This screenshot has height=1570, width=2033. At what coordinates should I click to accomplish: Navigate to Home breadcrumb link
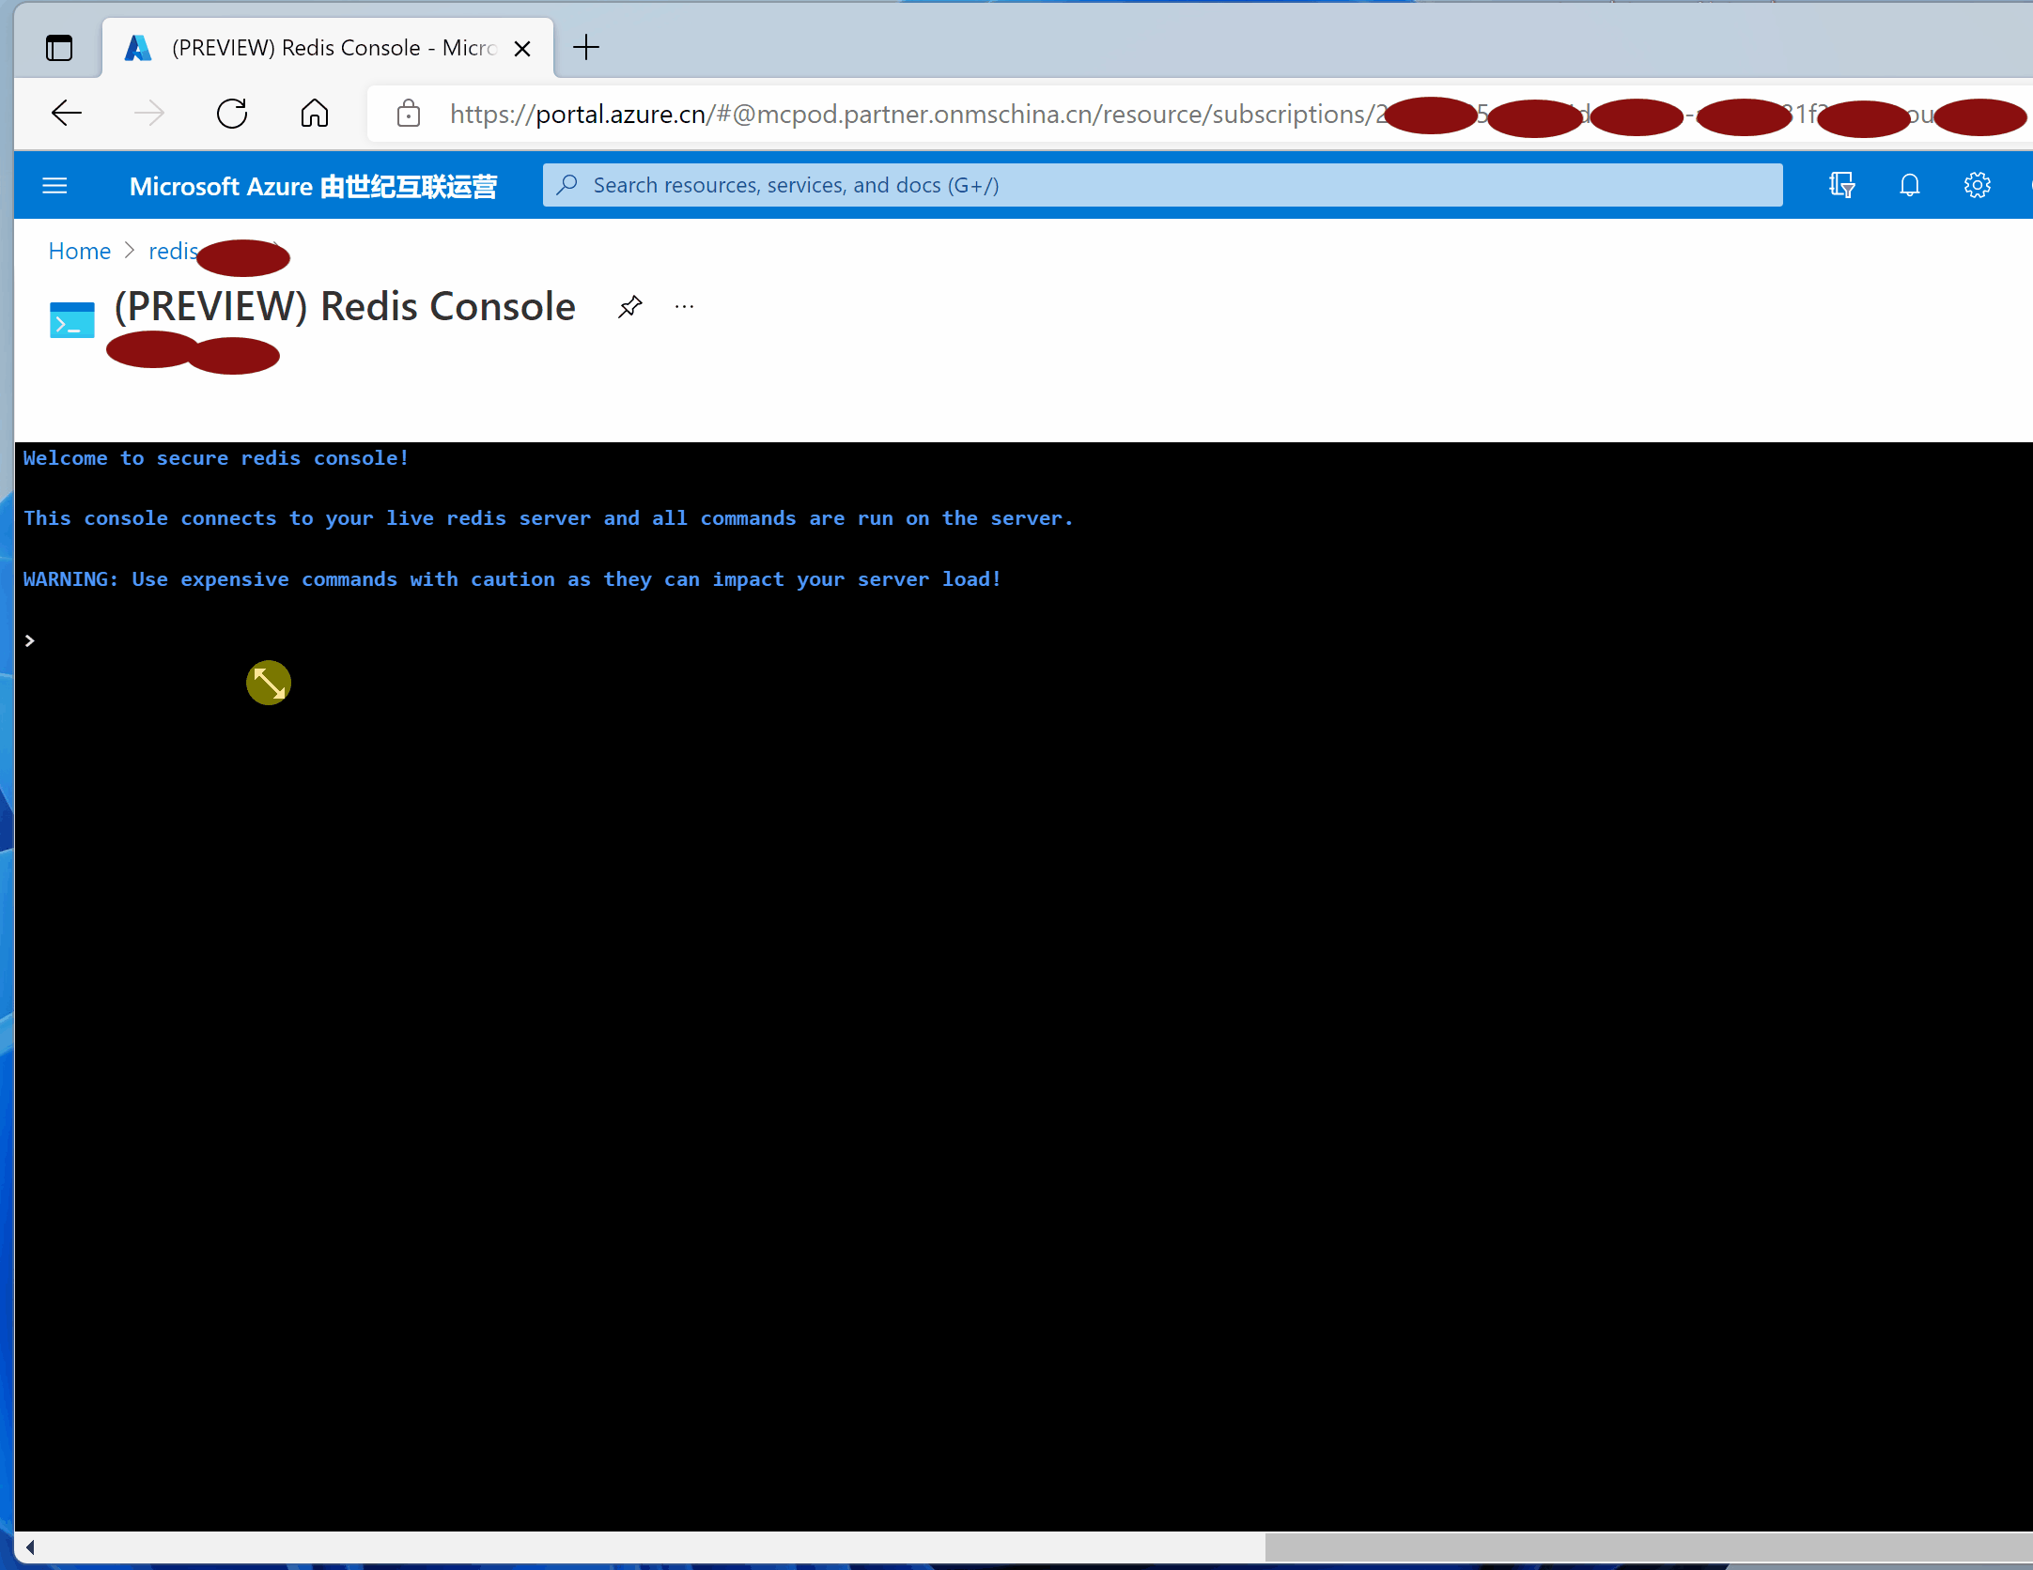pos(79,251)
